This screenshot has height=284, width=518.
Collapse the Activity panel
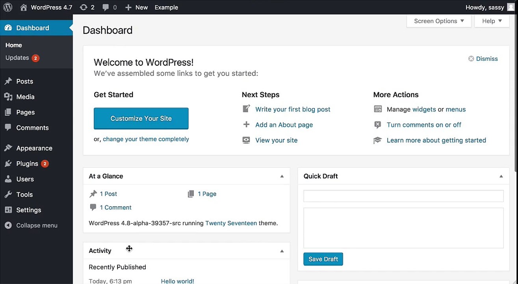pyautogui.click(x=282, y=251)
